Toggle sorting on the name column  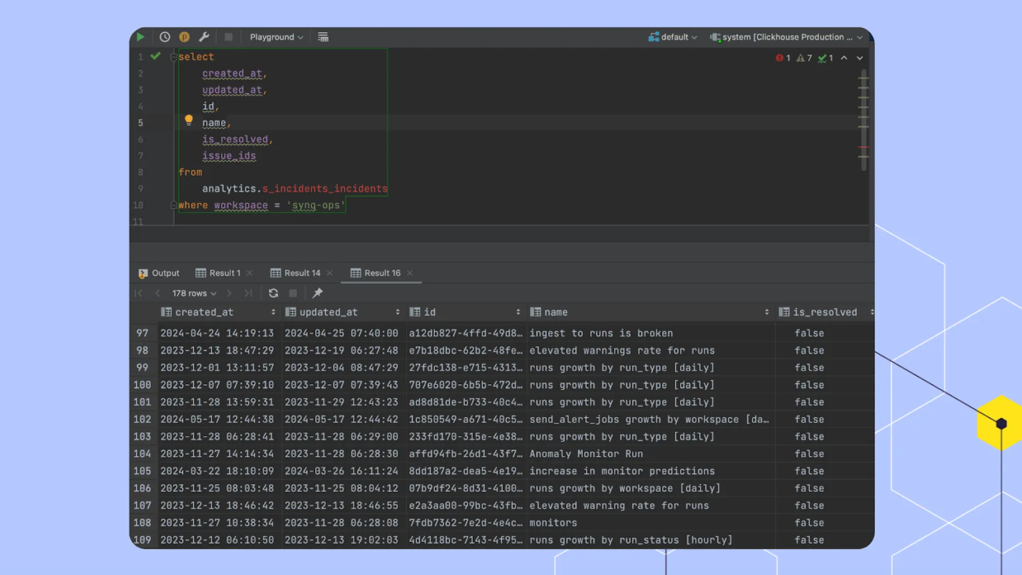[x=766, y=312]
